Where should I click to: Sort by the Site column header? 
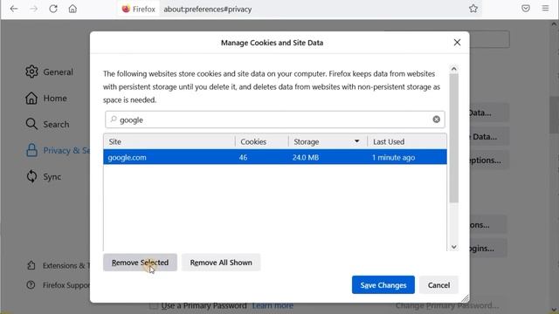[x=169, y=141]
